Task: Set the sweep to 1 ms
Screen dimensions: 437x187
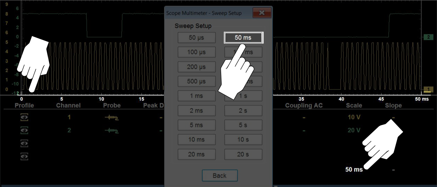Action: pyautogui.click(x=197, y=96)
